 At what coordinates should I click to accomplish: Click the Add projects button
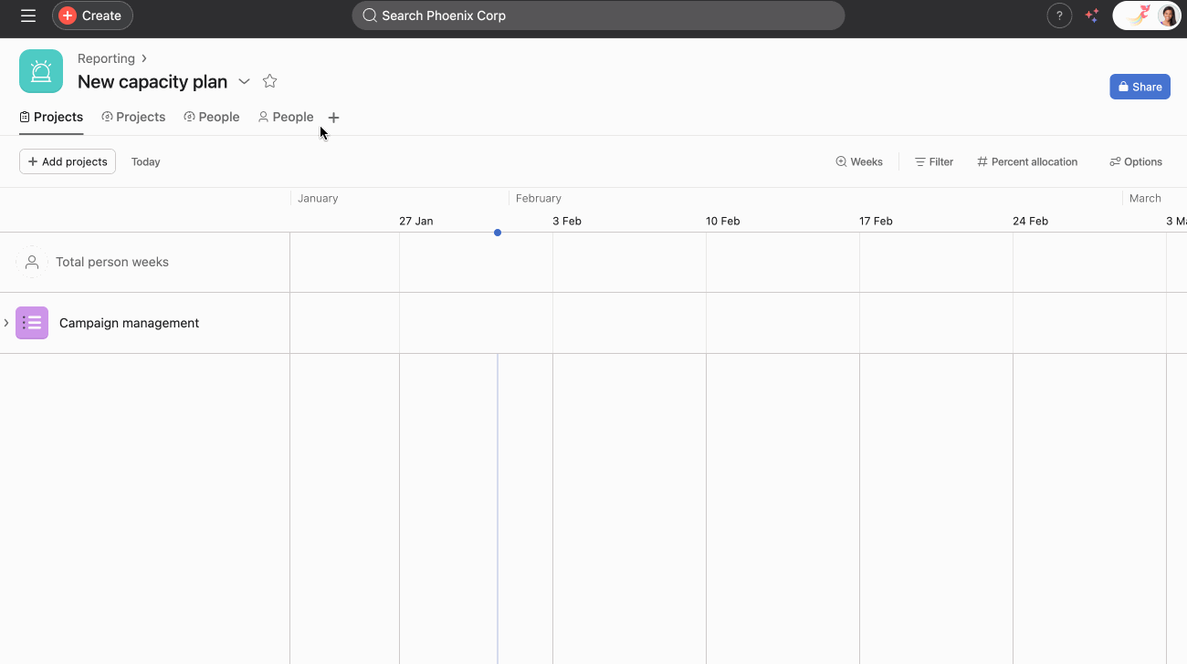[x=67, y=161]
